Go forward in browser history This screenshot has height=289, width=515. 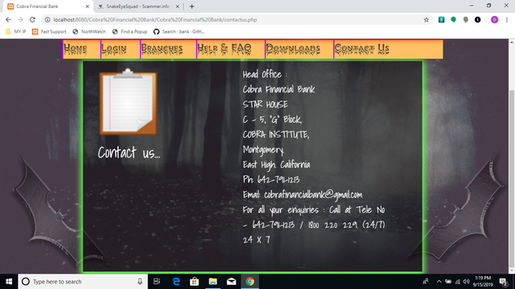click(x=20, y=19)
